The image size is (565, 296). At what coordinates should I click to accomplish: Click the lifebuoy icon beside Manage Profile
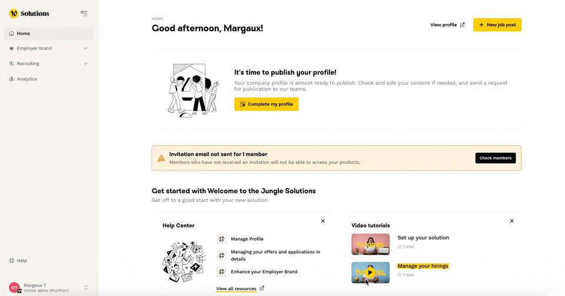(221, 239)
